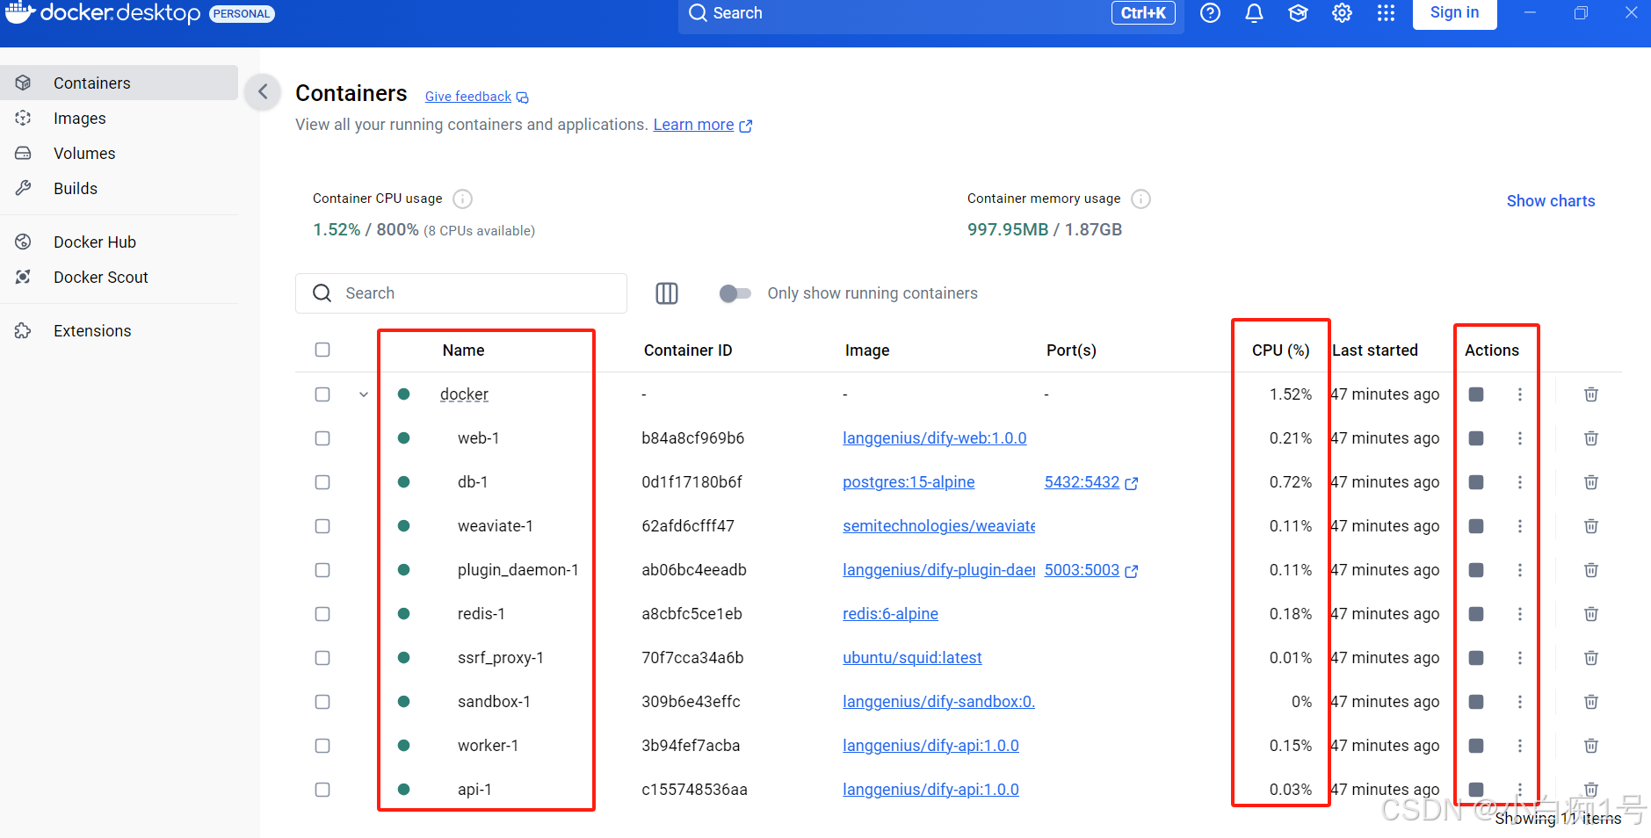Select the weaviate-1 row checkbox
Screen dimensions: 1651x838
[x=322, y=526]
